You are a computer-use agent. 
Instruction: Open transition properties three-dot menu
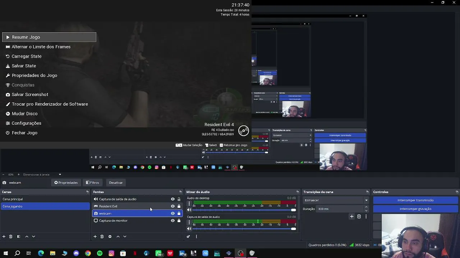click(366, 216)
